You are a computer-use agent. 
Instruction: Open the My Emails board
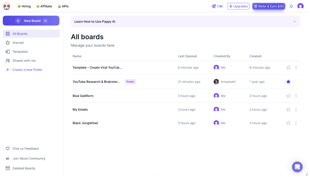point(80,110)
